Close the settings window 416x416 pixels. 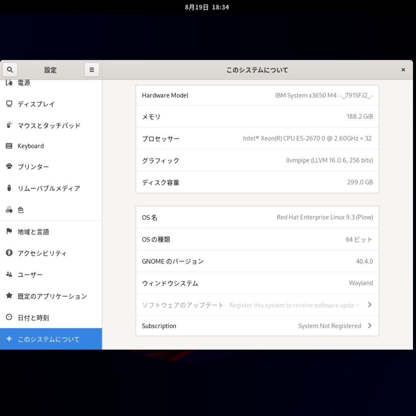pyautogui.click(x=403, y=70)
